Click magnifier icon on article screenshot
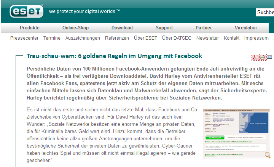The image size is (274, 167). 268,154
